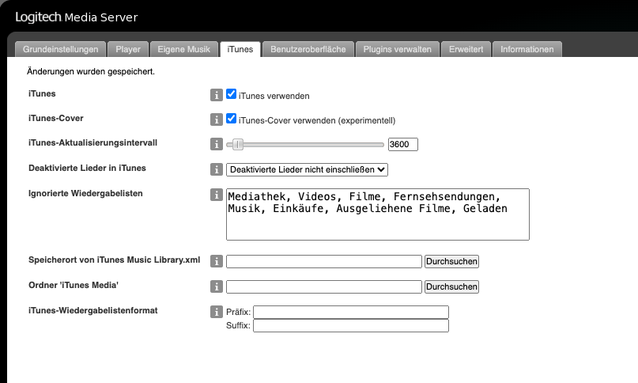638x383 pixels.
Task: Show info for Deaktivierte Lieder in iTunes
Action: [x=216, y=169]
